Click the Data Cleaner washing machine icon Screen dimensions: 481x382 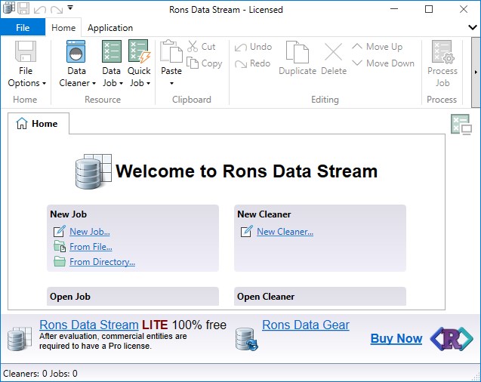(x=76, y=51)
